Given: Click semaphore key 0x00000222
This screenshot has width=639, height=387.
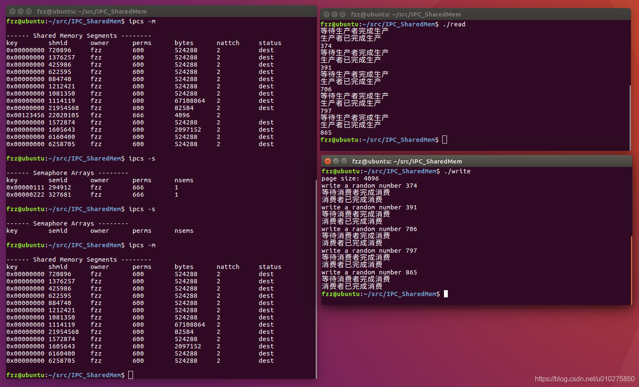Looking at the screenshot, I should pos(25,195).
